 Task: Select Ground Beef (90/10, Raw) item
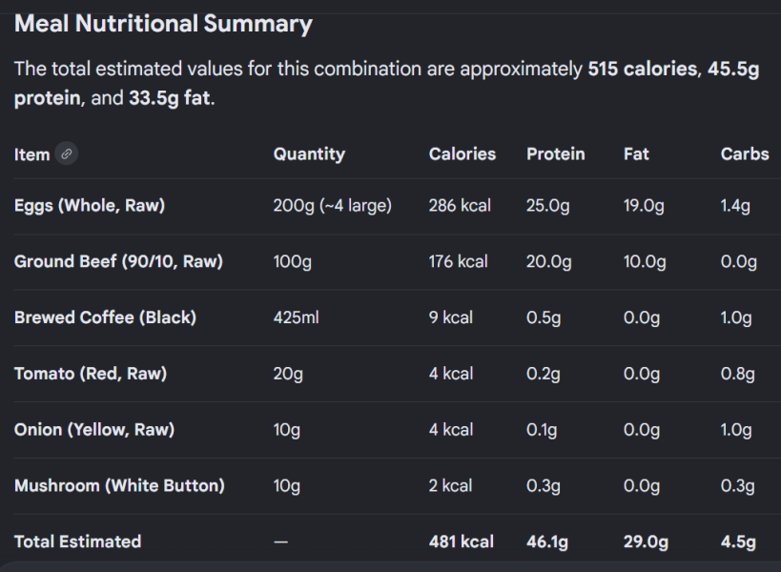click(x=118, y=261)
